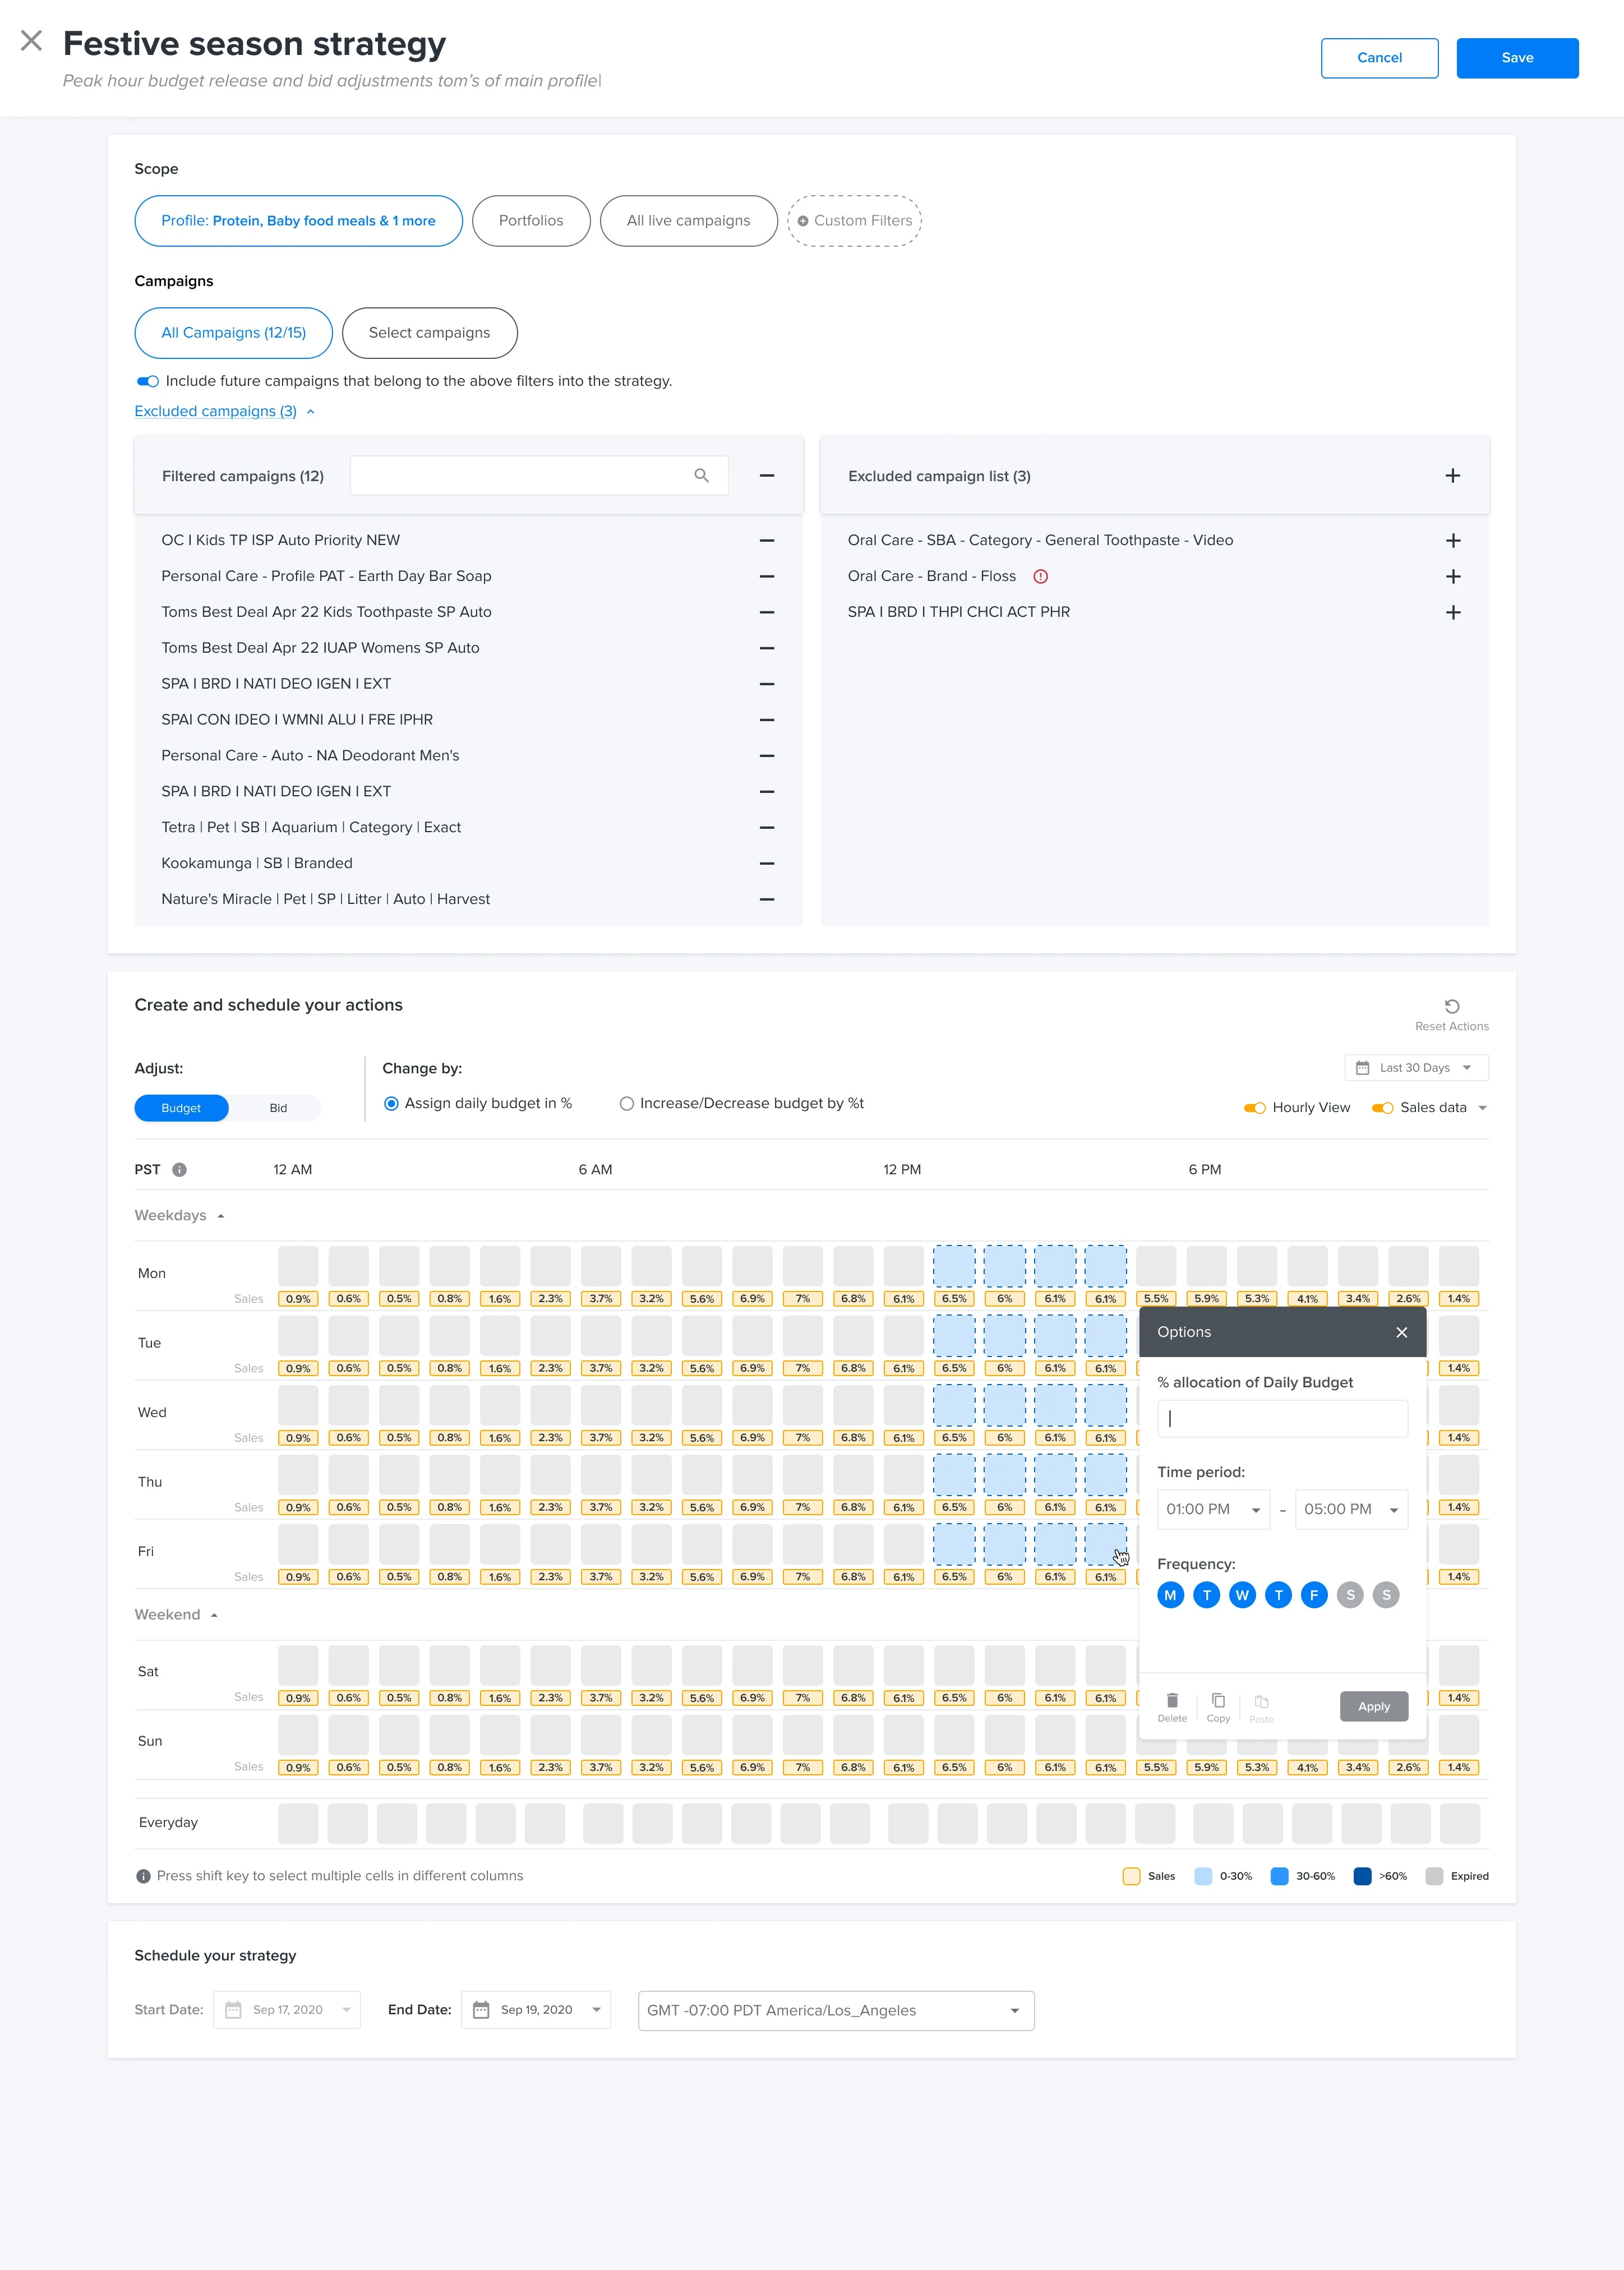The height and width of the screenshot is (2270, 1624).
Task: Toggle Hourly View switch
Action: [1255, 1108]
